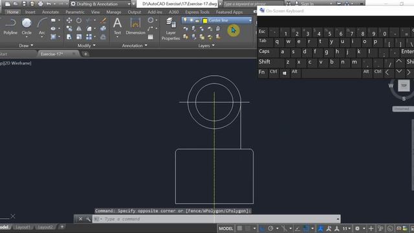
Task: Switch to the Insert ribbon tab
Action: 30,12
